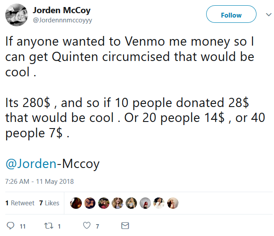The height and width of the screenshot is (236, 274).
Task: Like the tweet with heart icon
Action: coord(87,225)
